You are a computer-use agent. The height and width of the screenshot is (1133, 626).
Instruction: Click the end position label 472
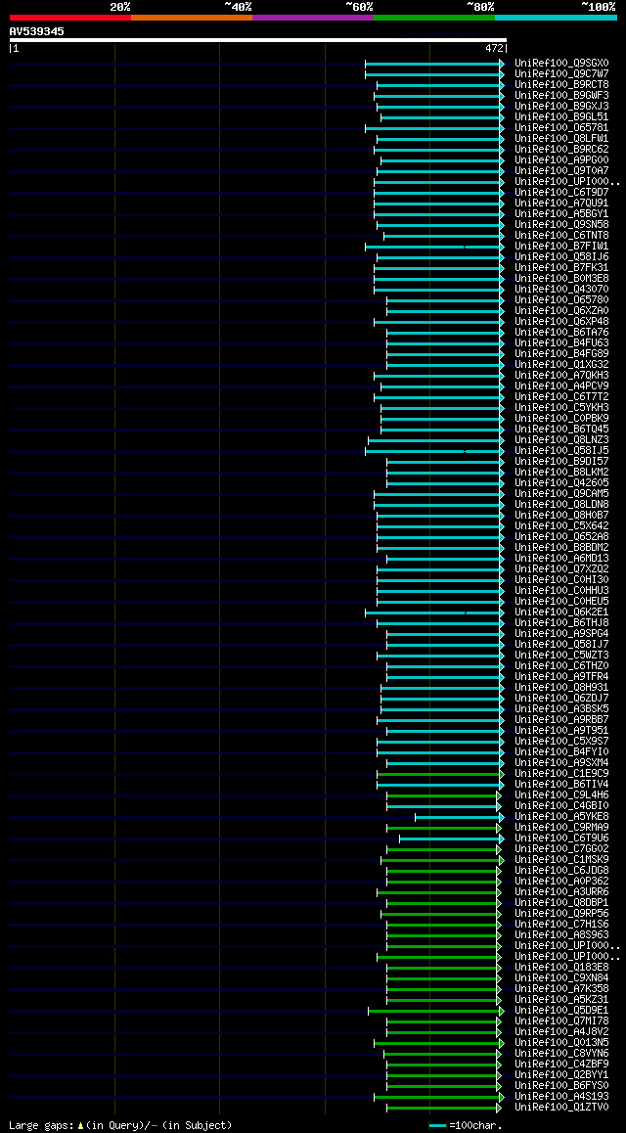[x=494, y=48]
